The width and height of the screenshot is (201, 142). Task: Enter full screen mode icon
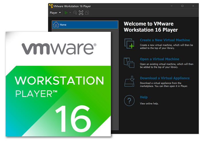point(81,13)
